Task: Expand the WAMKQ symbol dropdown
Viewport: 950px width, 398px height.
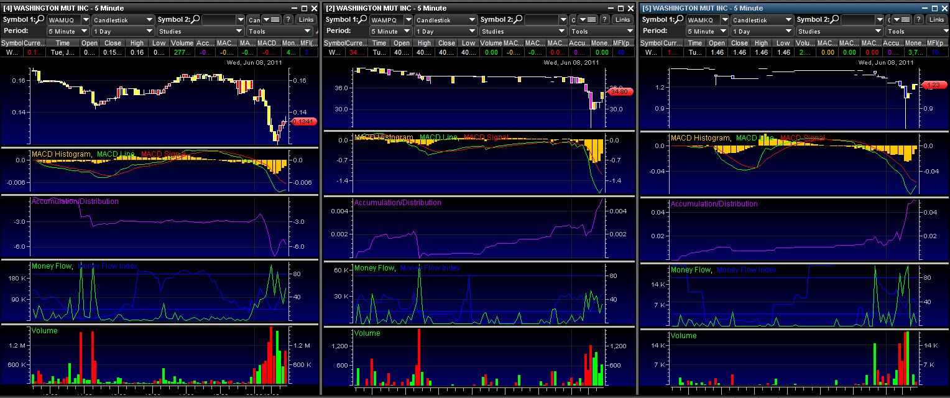Action: tap(725, 20)
